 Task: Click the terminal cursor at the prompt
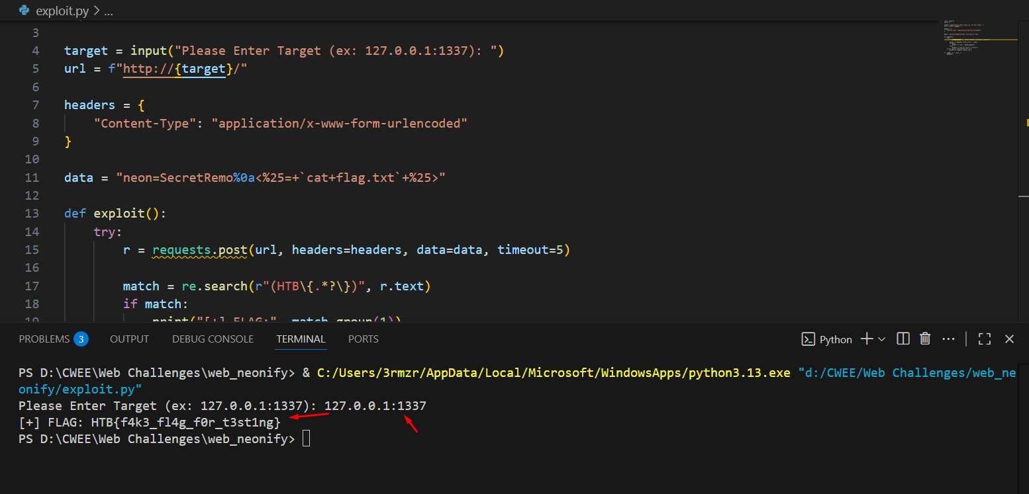click(x=306, y=439)
